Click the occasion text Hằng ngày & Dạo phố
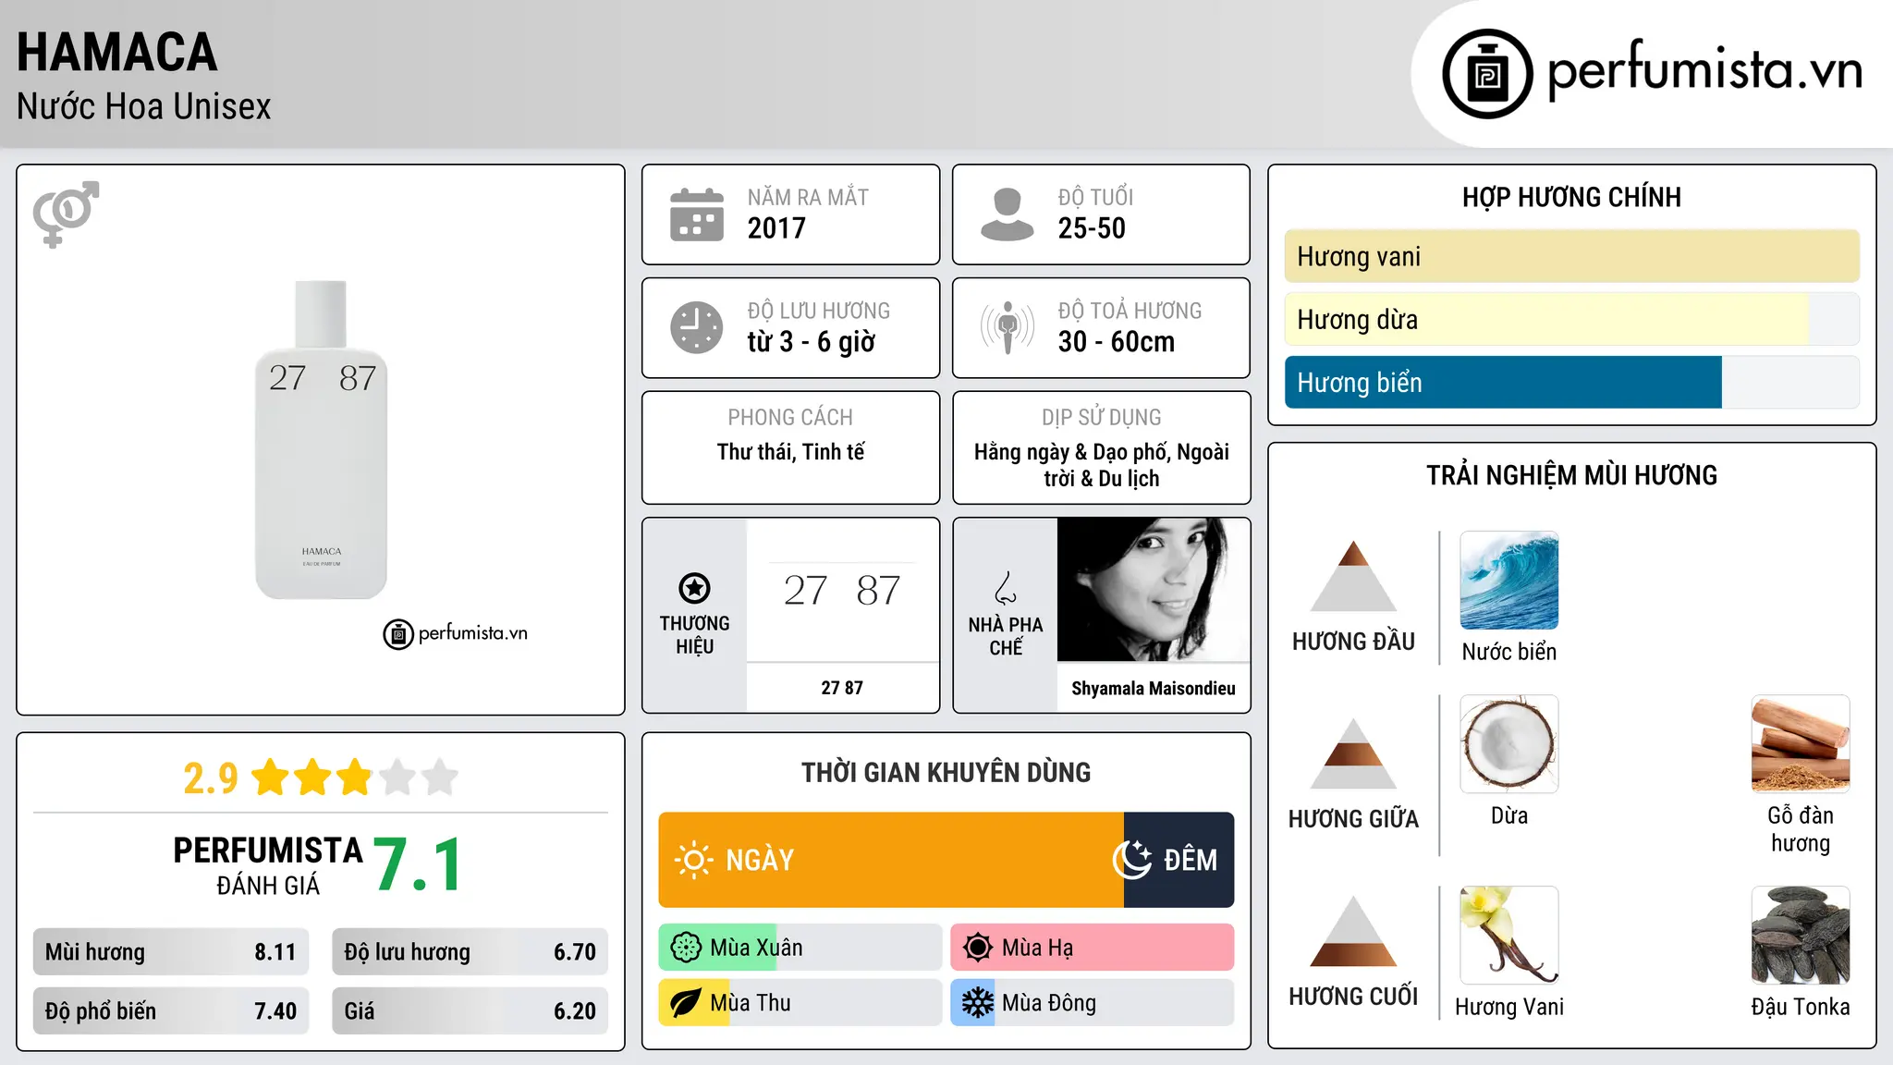 tap(1074, 452)
